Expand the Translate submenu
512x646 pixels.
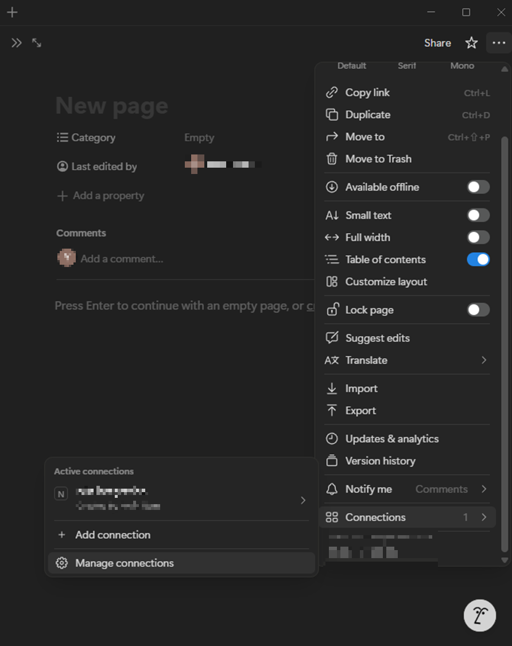[484, 360]
